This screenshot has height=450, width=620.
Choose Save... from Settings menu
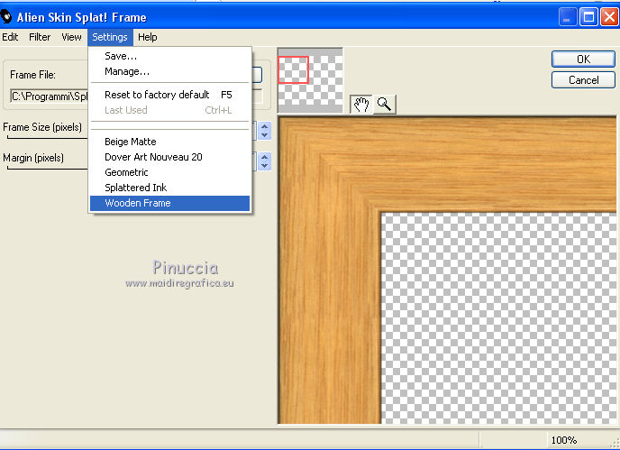[x=170, y=56]
